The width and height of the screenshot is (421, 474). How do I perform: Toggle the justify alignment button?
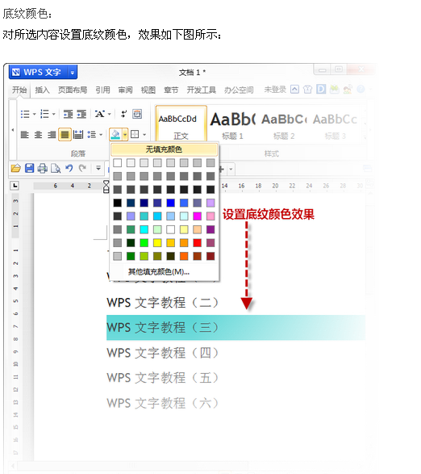pyautogui.click(x=65, y=135)
